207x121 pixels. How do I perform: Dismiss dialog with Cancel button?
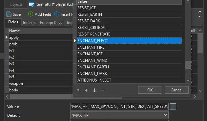point(176,90)
